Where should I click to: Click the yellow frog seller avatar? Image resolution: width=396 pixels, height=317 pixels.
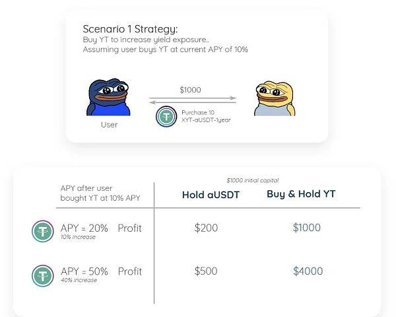tap(275, 98)
